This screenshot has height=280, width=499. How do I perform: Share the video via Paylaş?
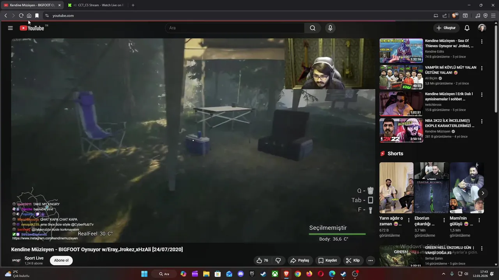click(299, 261)
